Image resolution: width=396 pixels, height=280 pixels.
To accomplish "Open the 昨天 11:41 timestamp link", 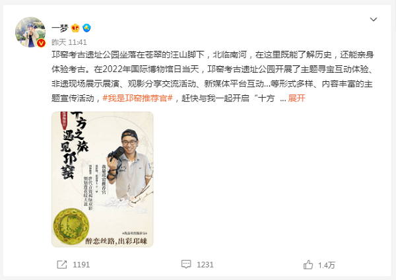I will point(69,42).
